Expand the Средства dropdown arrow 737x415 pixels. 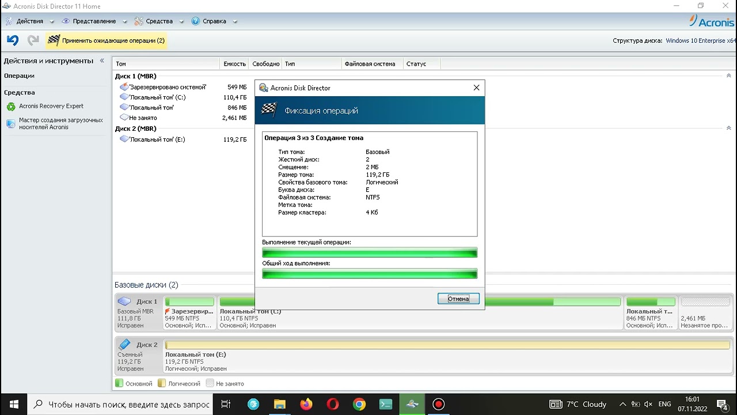click(x=181, y=22)
